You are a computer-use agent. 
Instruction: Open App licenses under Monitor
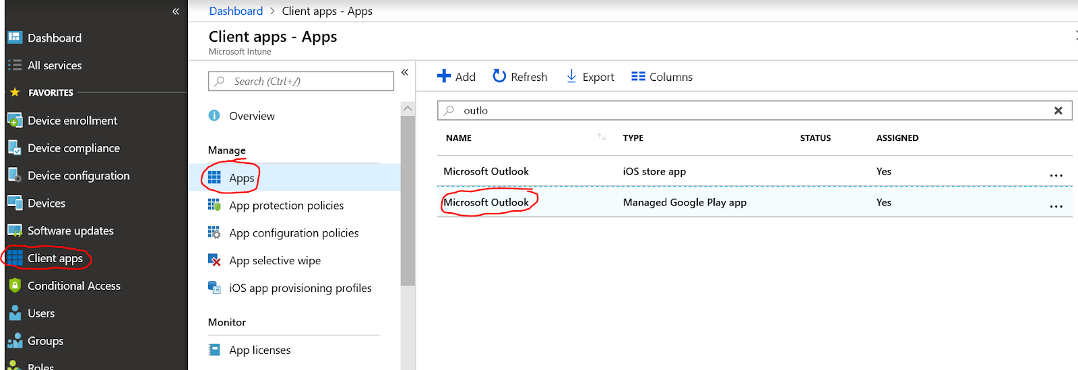260,350
